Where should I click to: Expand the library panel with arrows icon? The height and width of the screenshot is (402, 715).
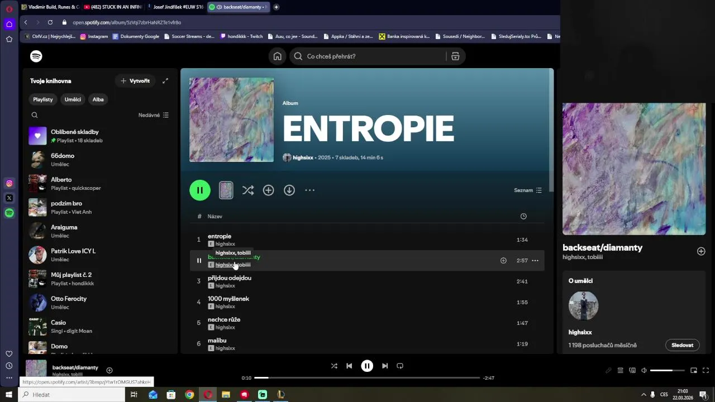click(x=165, y=81)
